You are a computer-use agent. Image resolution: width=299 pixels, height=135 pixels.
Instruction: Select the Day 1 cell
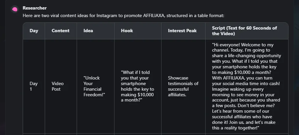pos(34,86)
